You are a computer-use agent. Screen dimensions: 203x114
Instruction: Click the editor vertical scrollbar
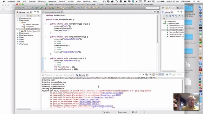pos(157,29)
